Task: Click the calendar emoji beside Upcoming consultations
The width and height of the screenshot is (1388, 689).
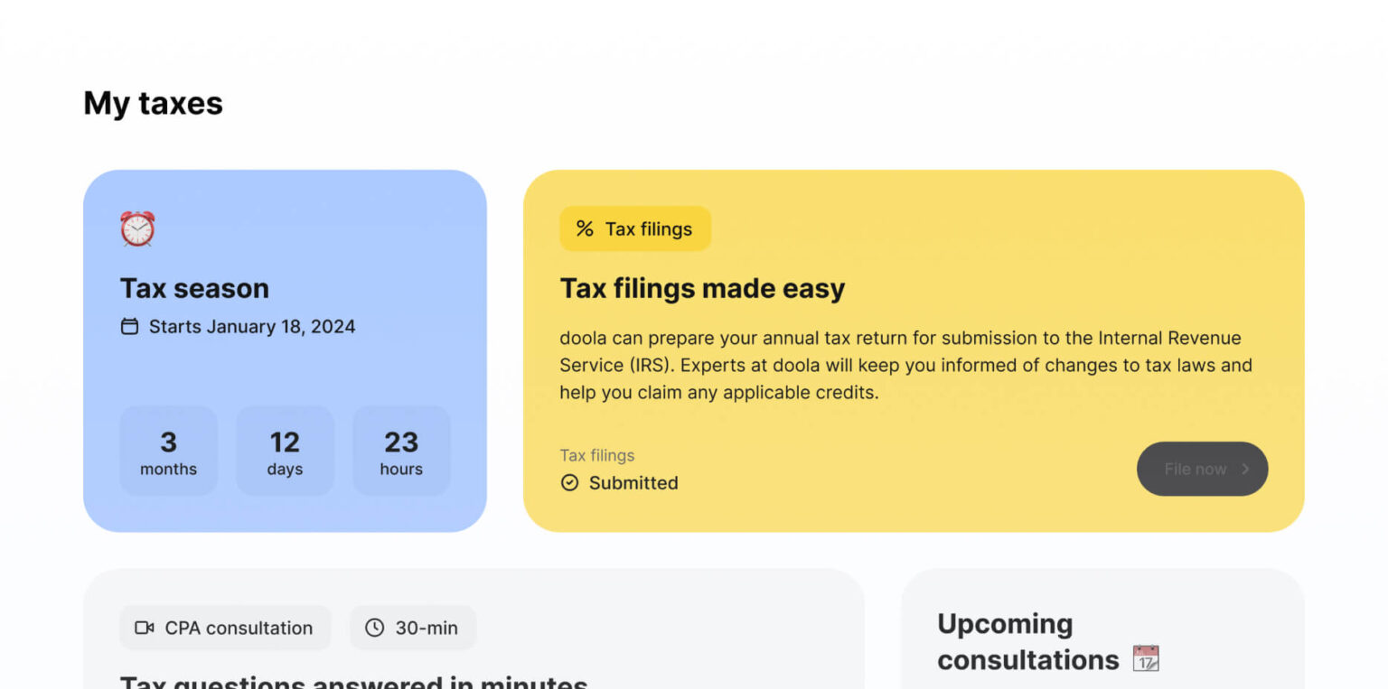Action: point(1146,659)
